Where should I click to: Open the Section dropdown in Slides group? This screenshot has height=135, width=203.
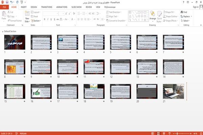[x=36, y=21]
